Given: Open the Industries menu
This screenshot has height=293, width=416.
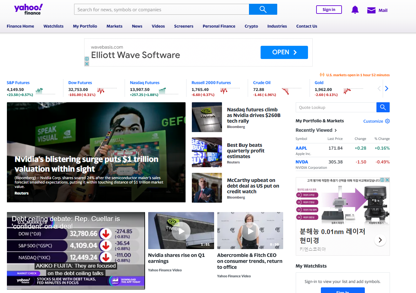Looking at the screenshot, I should click(277, 26).
